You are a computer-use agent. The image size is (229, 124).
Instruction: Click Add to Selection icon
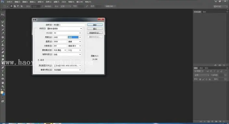[x=15, y=6]
